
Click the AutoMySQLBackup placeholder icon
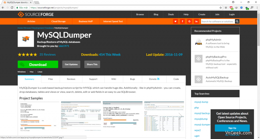point(199,79)
